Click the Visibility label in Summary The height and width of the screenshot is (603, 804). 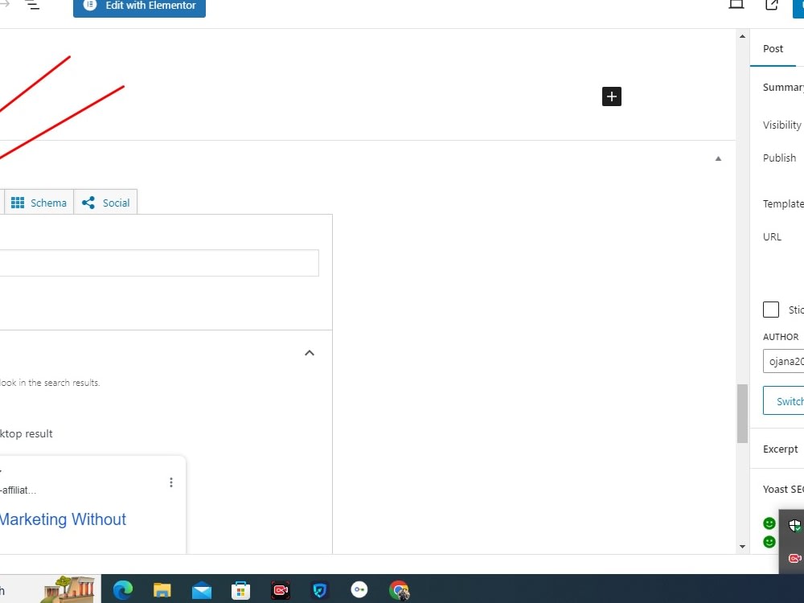(x=781, y=125)
